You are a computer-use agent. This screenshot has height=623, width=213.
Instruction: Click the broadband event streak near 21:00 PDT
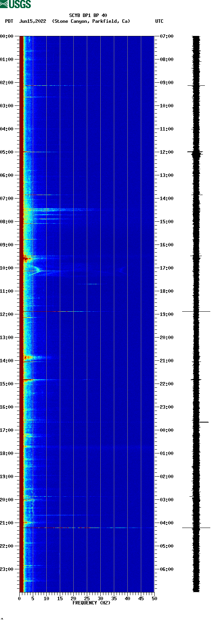89,528
